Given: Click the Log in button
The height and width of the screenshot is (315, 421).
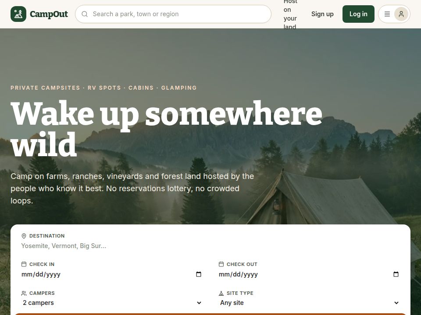Looking at the screenshot, I should click(358, 14).
